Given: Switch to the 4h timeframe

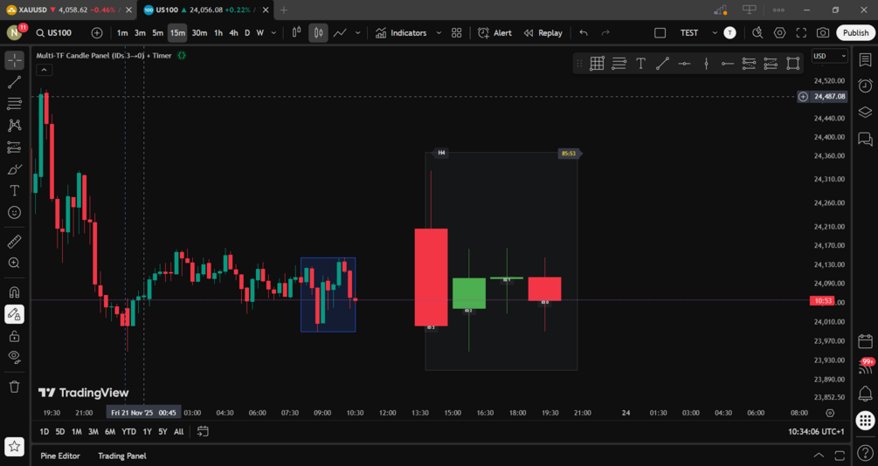Looking at the screenshot, I should (233, 33).
